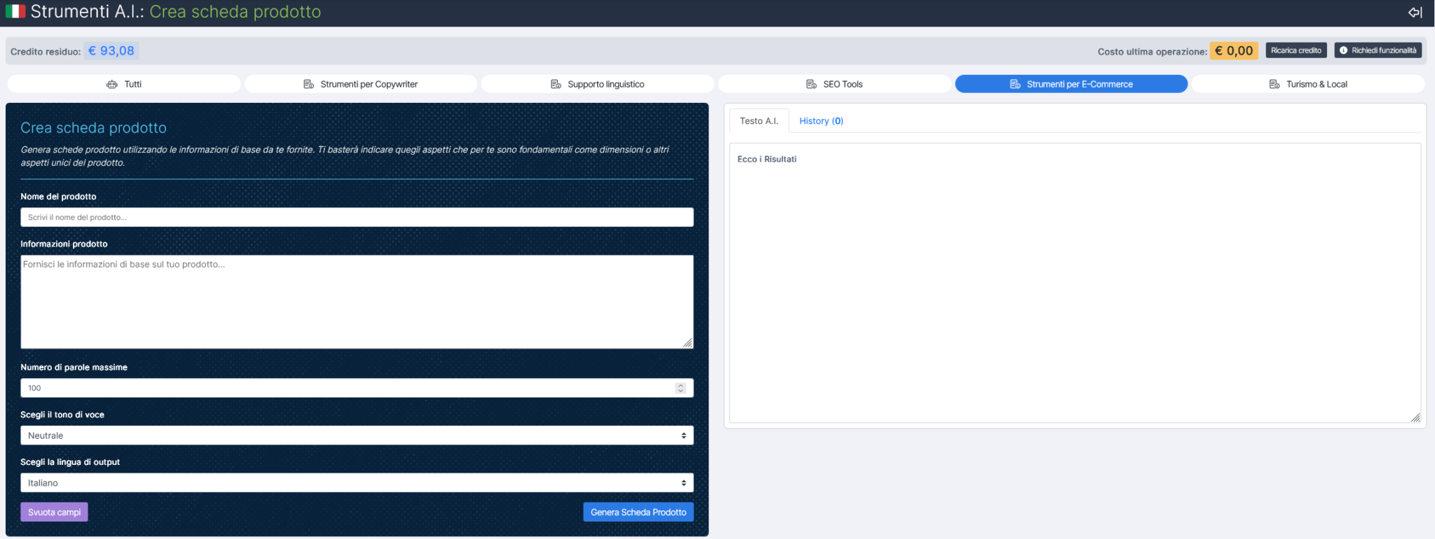The image size is (1435, 539).
Task: Click the Richiedi funzionalità button
Action: pos(1378,50)
